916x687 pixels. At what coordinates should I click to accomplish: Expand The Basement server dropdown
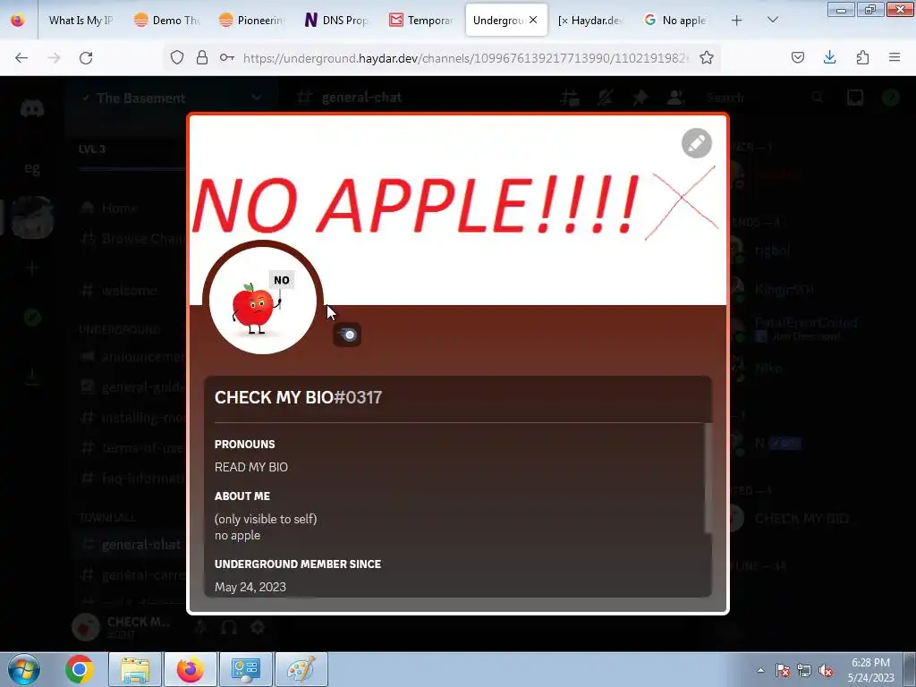257,98
